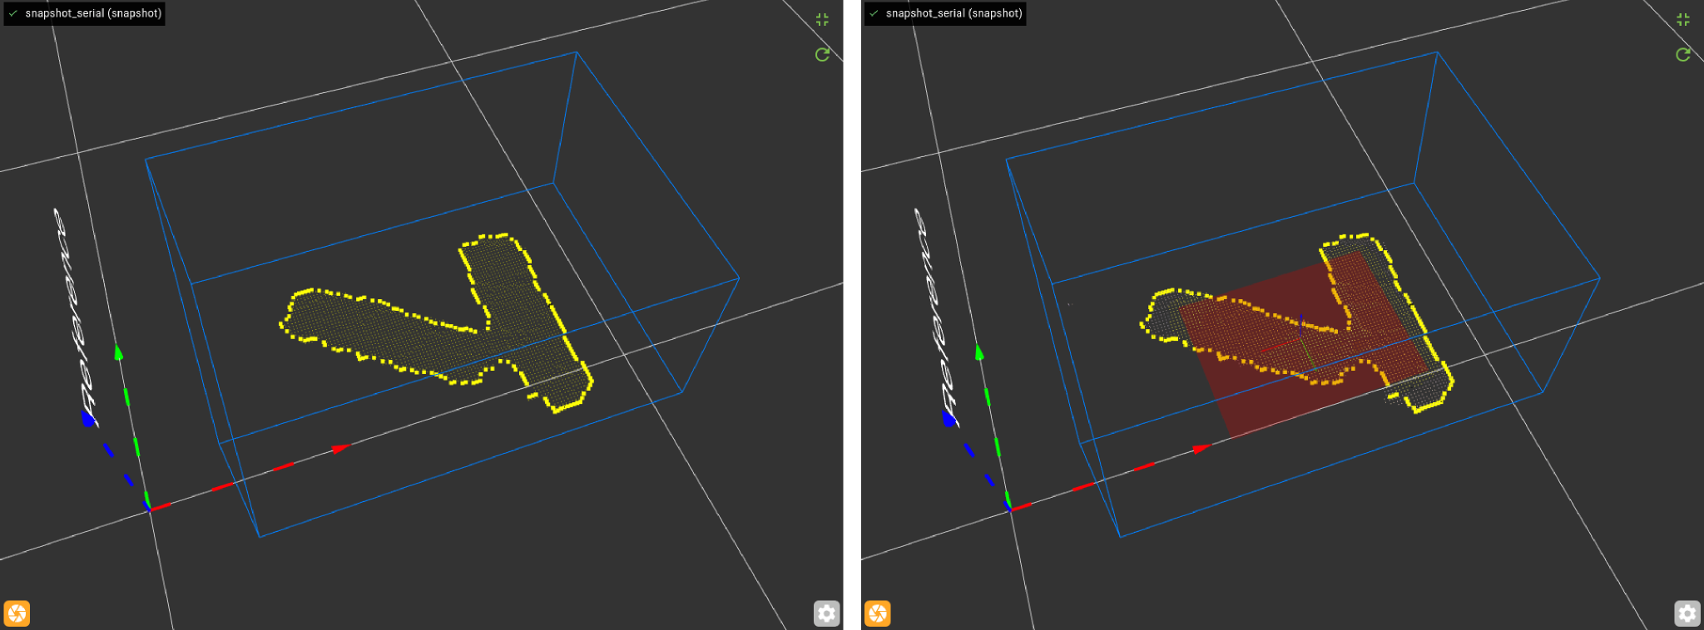
Task: Click the exit fullscreen icon in right viewer
Action: point(1683,20)
